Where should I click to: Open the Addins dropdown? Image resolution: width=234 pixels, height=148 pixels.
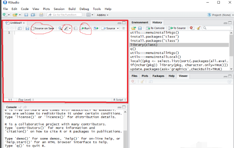(102, 15)
